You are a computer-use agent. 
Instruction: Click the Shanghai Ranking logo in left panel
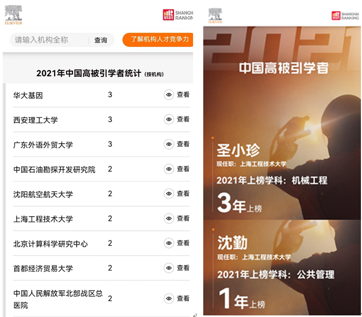[x=178, y=15]
